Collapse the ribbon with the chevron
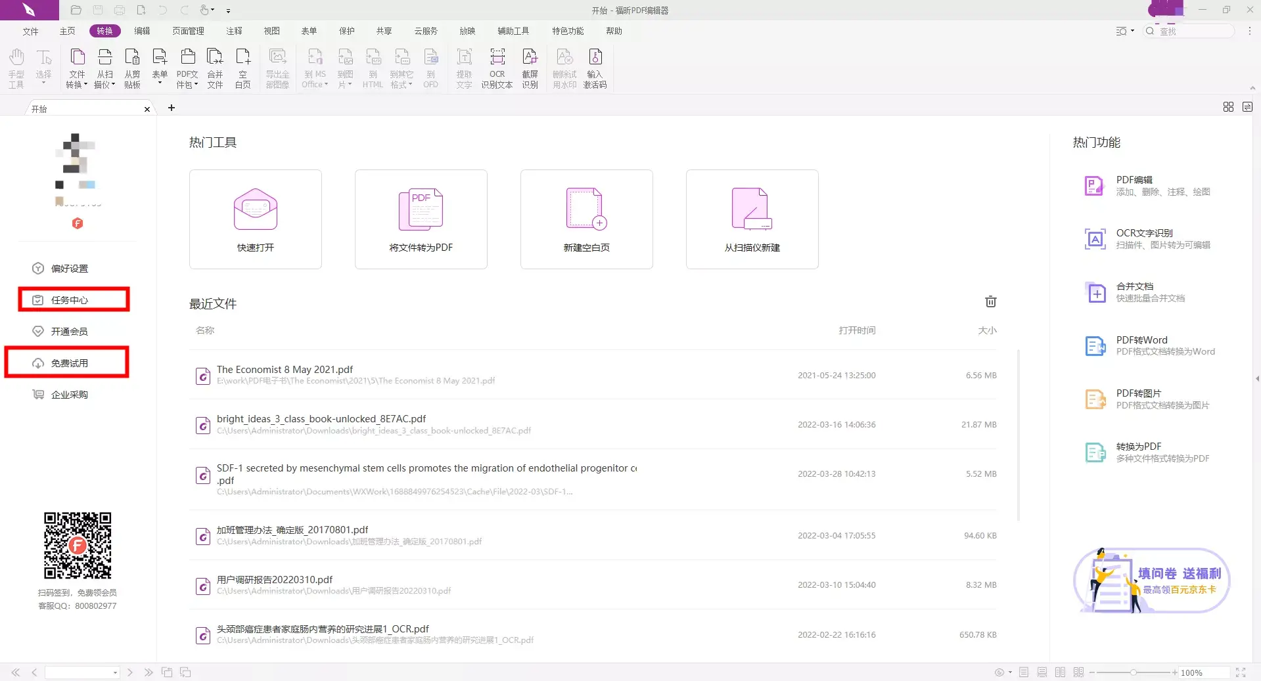Viewport: 1261px width, 681px height. (x=1252, y=88)
